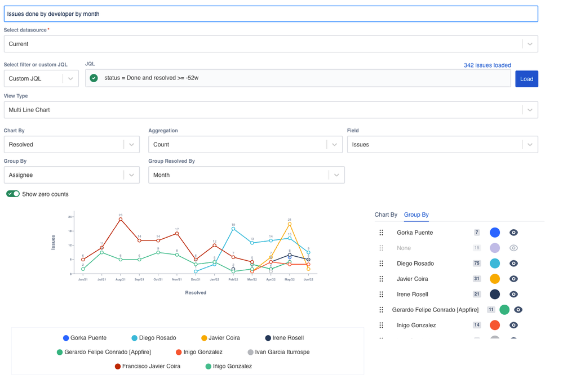The height and width of the screenshot is (379, 563).
Task: Show the None series with eye icon
Action: coord(513,248)
